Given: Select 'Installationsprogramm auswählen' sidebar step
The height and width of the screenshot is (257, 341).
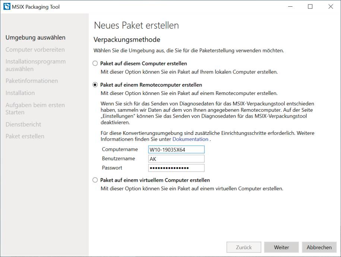Looking at the screenshot, I should point(35,65).
